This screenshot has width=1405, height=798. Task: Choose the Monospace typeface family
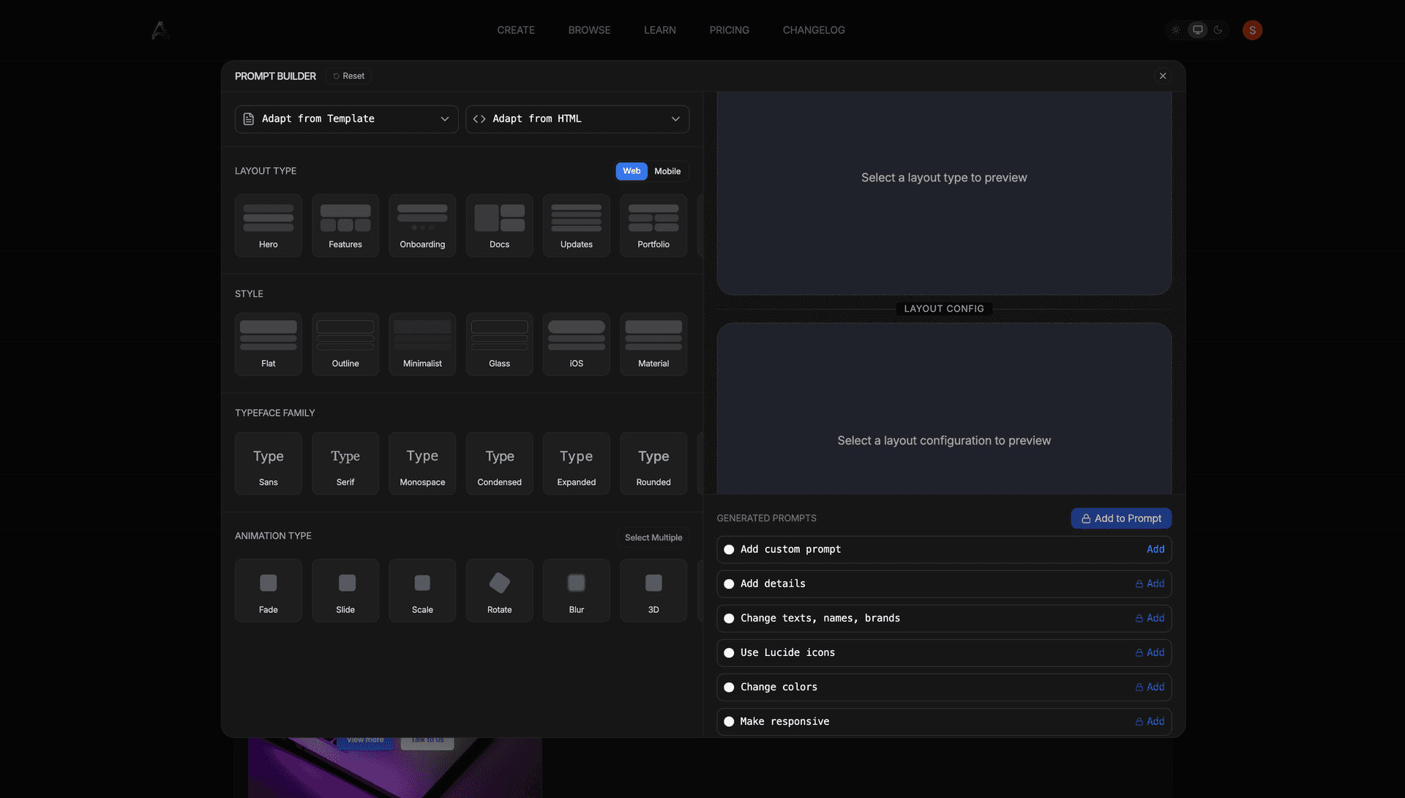pos(421,463)
